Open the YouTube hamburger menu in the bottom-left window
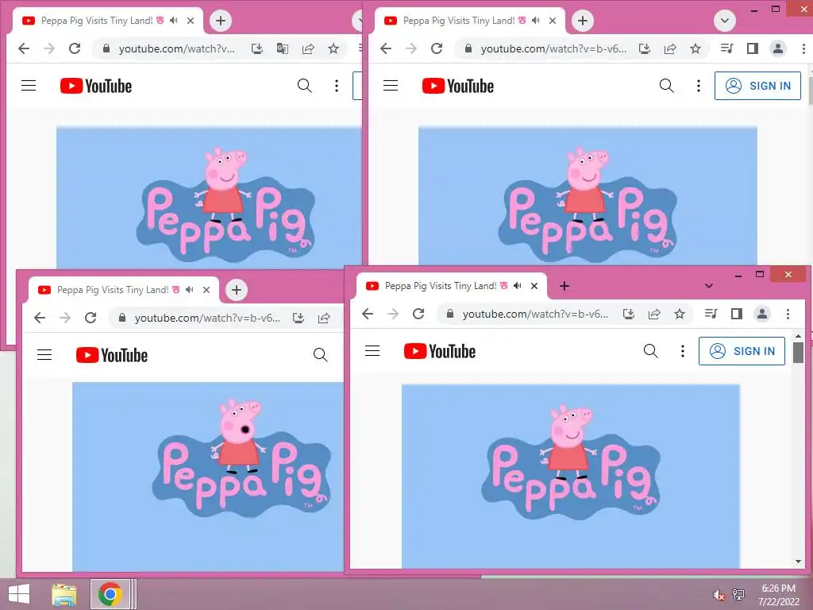Image resolution: width=813 pixels, height=610 pixels. pos(44,355)
